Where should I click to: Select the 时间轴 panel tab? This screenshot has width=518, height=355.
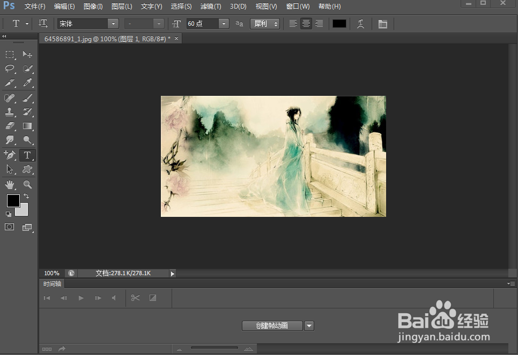[x=52, y=284]
